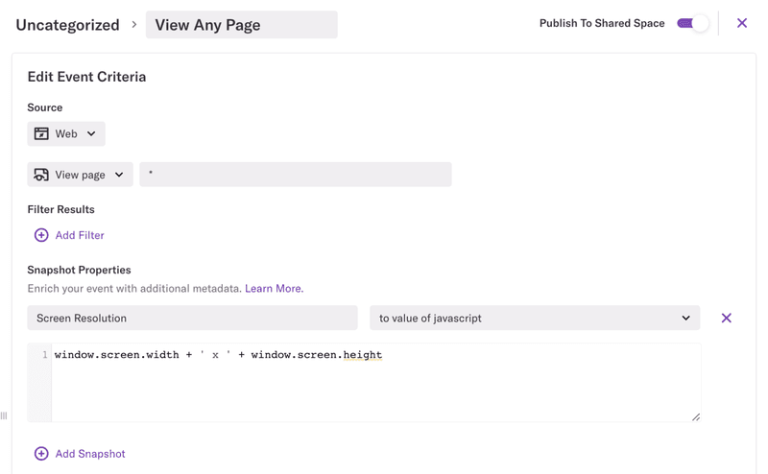Click line number 1 in code gutter
The image size is (768, 474).
(x=44, y=354)
